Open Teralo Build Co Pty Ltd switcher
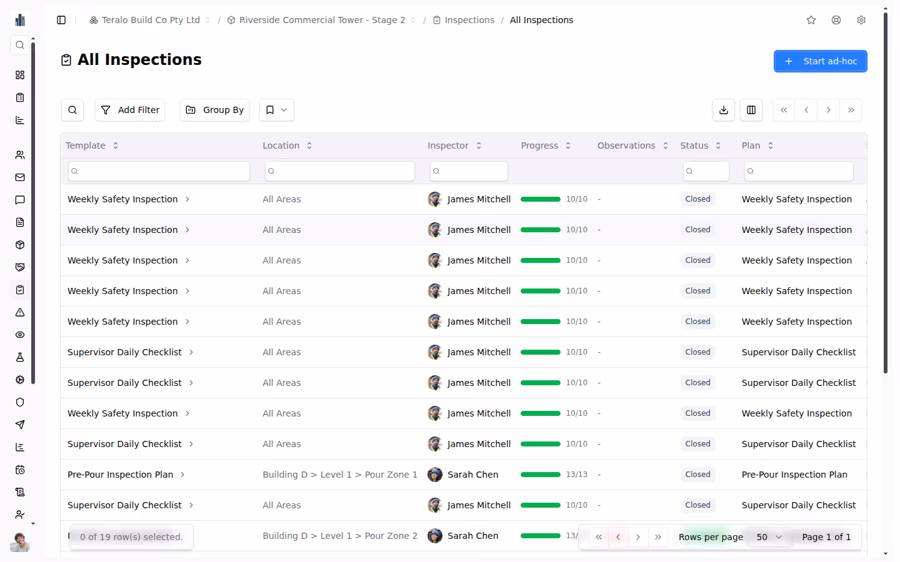 coord(150,20)
